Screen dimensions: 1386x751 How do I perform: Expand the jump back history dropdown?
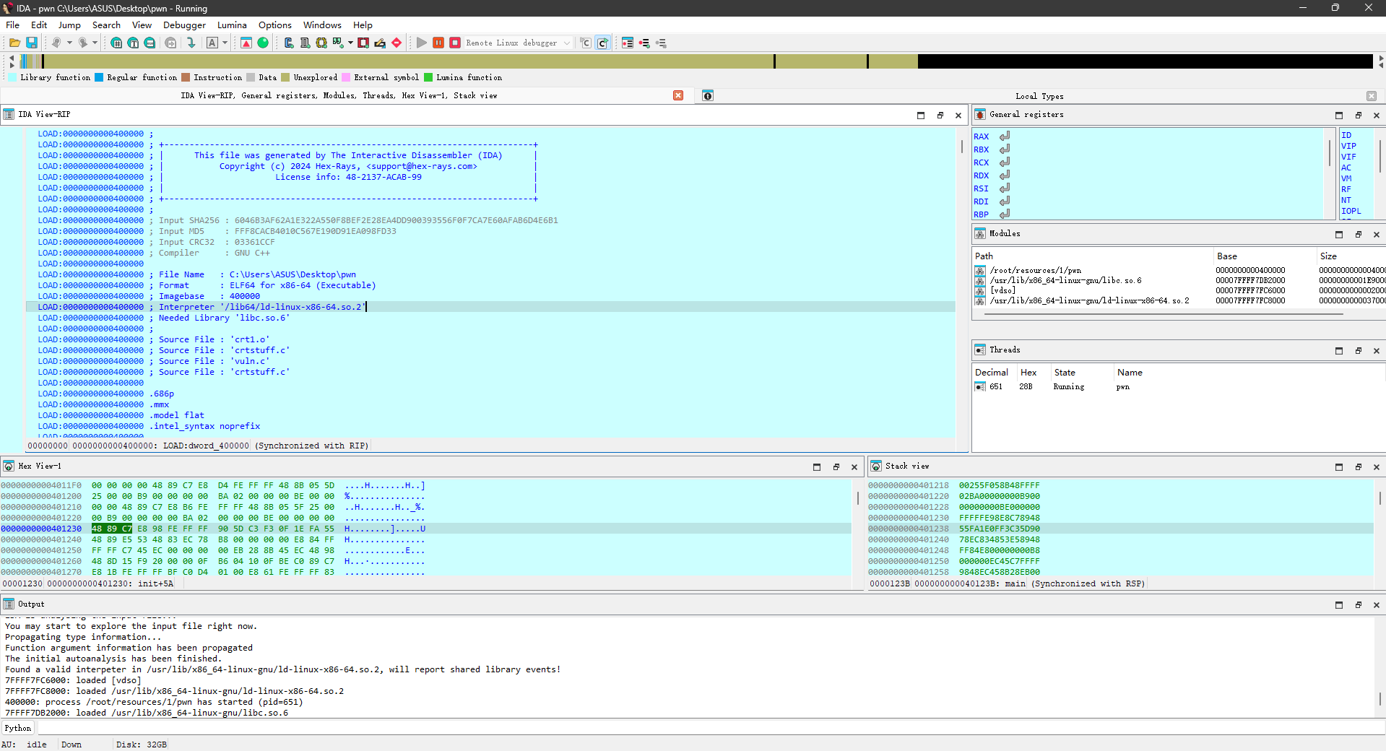click(69, 43)
